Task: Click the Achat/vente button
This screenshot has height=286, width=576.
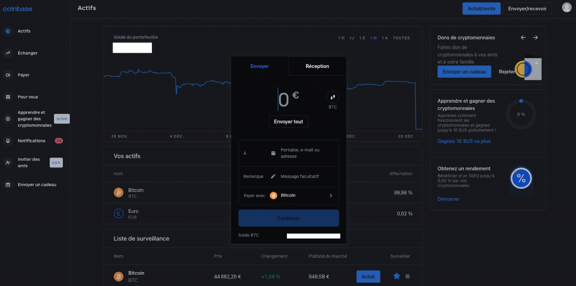Action: 481,8
